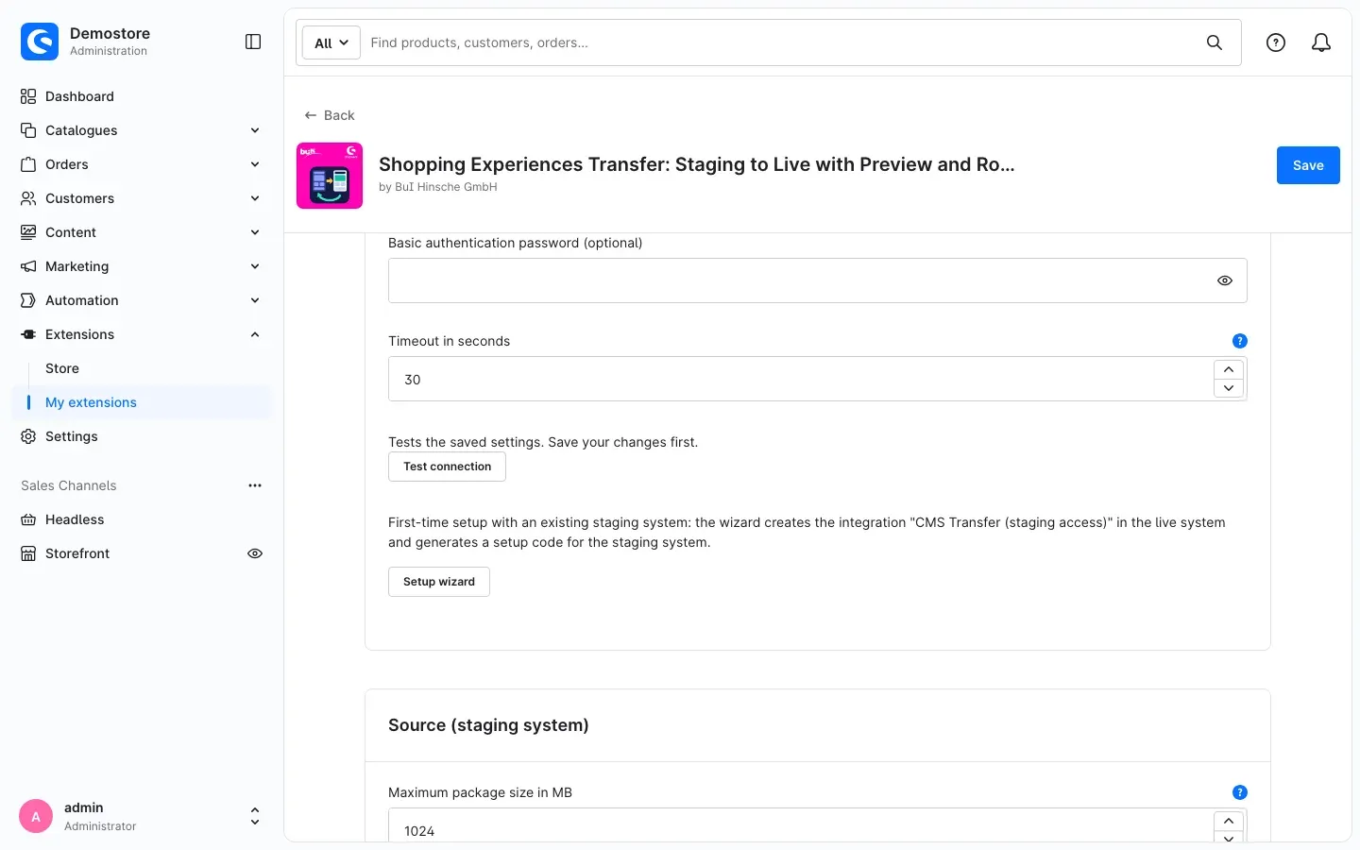Expand the Content submenu chevron
This screenshot has width=1360, height=850.
[255, 232]
